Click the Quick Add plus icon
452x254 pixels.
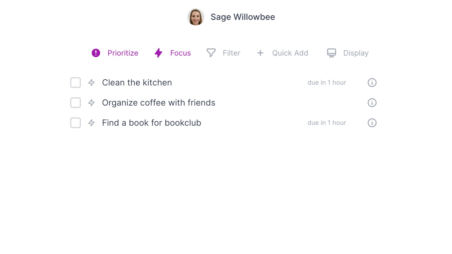pos(260,53)
